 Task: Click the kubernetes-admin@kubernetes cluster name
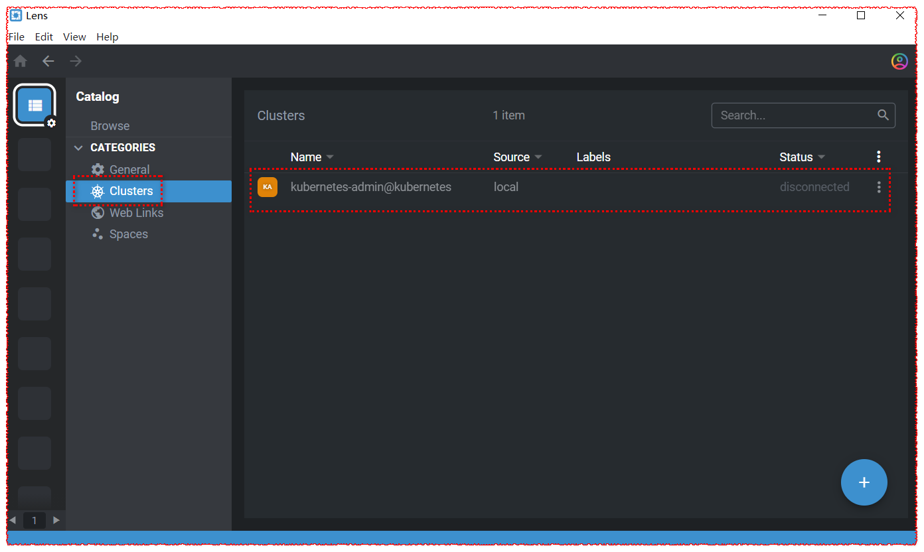371,187
